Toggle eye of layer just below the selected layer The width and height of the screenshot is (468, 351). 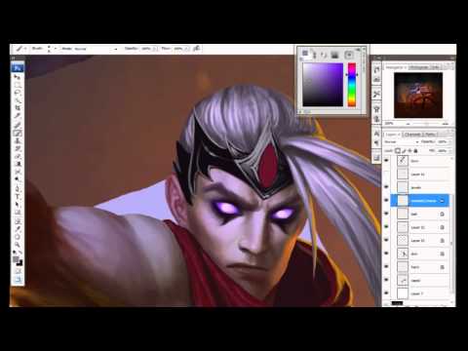(386, 214)
